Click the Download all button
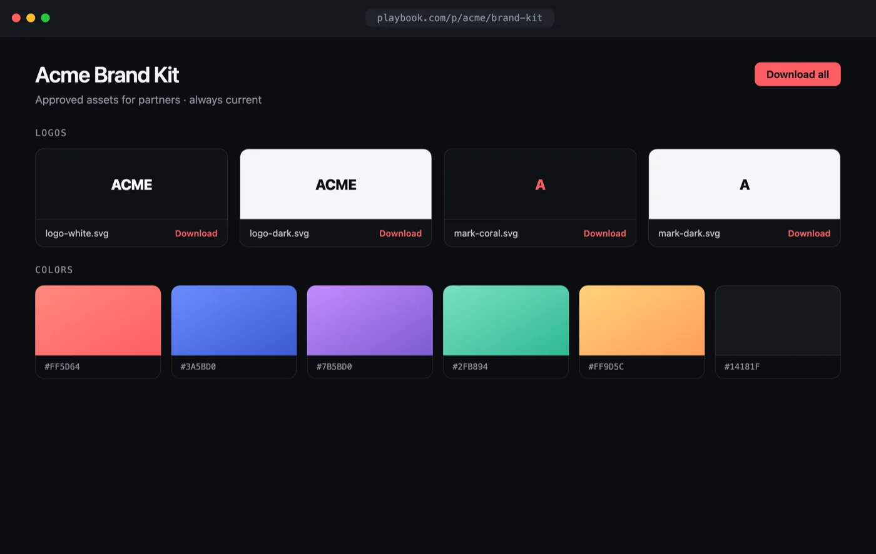The height and width of the screenshot is (554, 876). click(797, 74)
